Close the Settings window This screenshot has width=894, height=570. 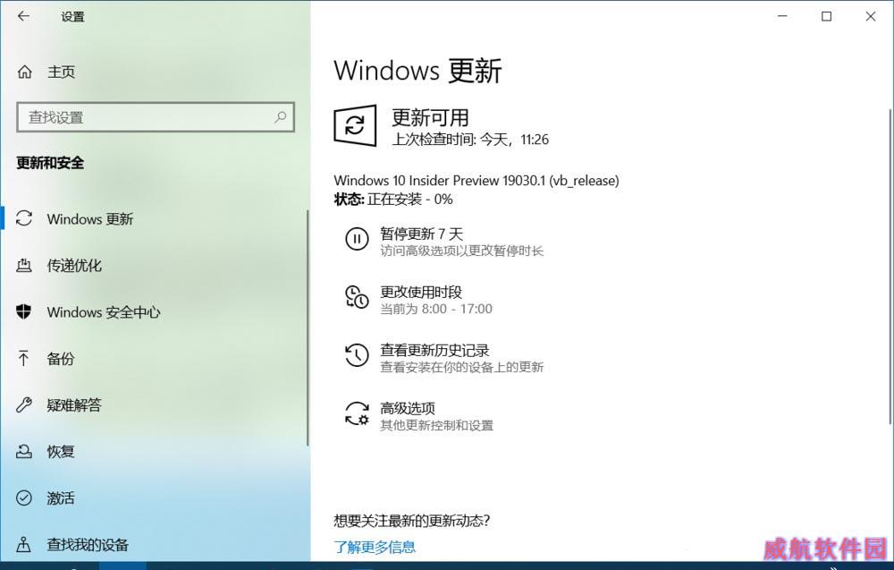point(870,16)
